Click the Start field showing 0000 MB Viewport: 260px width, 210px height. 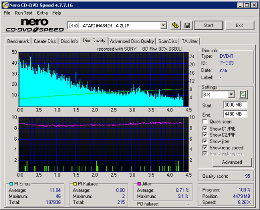(x=235, y=105)
